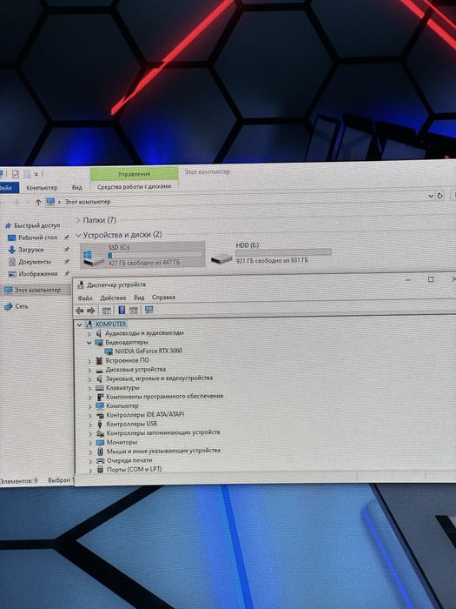
Task: Collapse the Устройства и диски (2) group
Action: click(78, 235)
